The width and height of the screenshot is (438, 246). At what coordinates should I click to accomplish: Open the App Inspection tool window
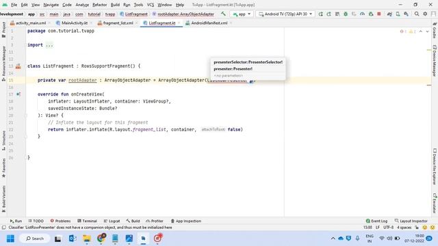[x=185, y=221]
